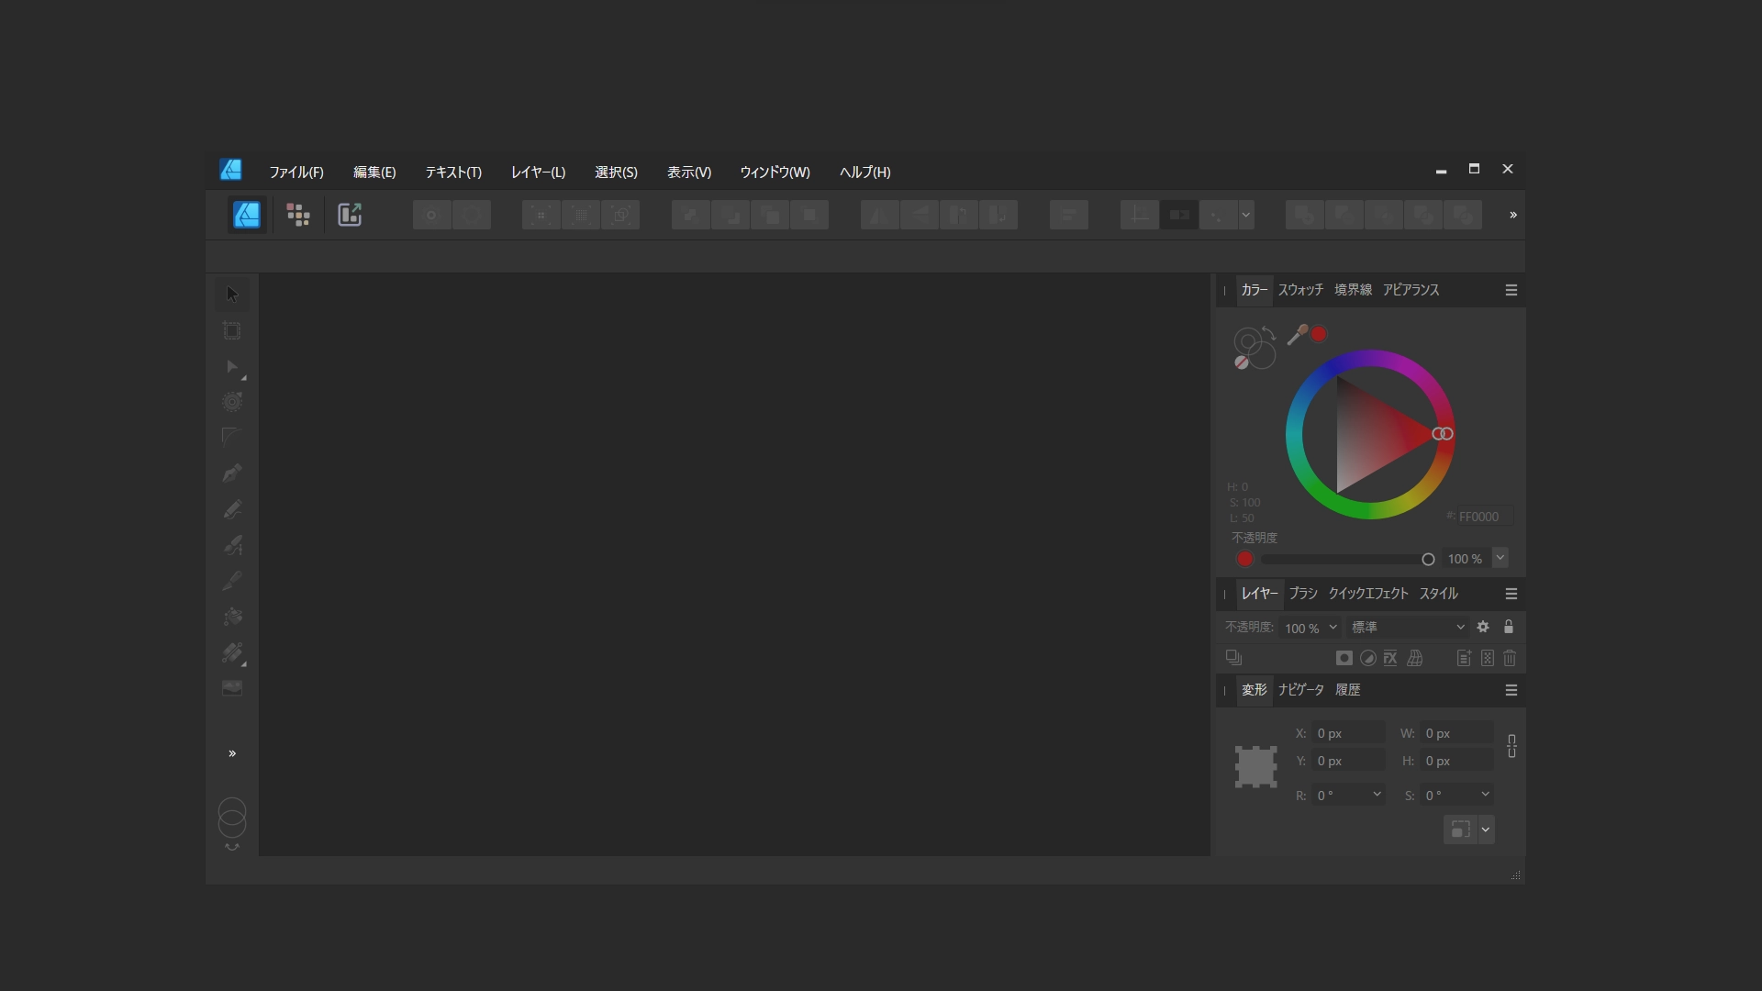This screenshot has width=1762, height=991.
Task: Open the R rotation dropdown in Transform panel
Action: pos(1377,794)
